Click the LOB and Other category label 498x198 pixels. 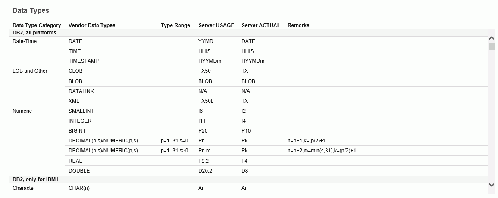pyautogui.click(x=30, y=71)
